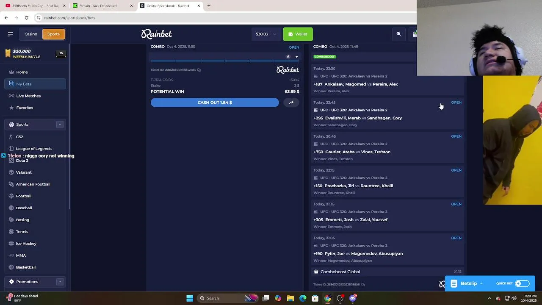542x305 pixels.
Task: Select the American Football icon
Action: 11,184
